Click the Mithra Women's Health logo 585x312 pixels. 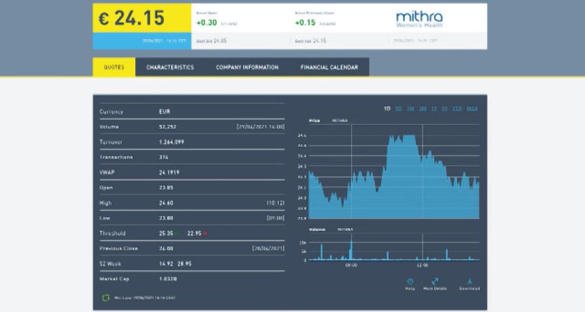pyautogui.click(x=419, y=18)
